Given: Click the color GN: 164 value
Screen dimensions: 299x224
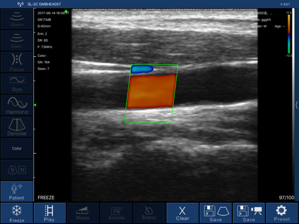Looking at the screenshot, I should [x=43, y=62].
